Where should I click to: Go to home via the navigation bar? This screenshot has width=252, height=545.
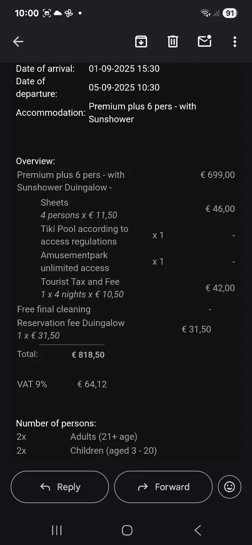[127, 530]
